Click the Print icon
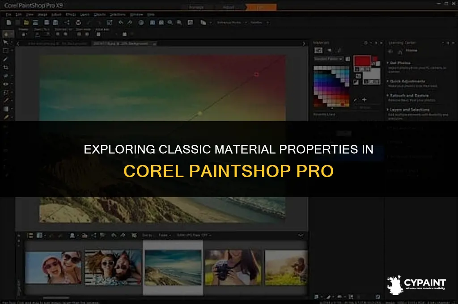Image resolution: width=458 pixels, height=304 pixels. (x=78, y=22)
